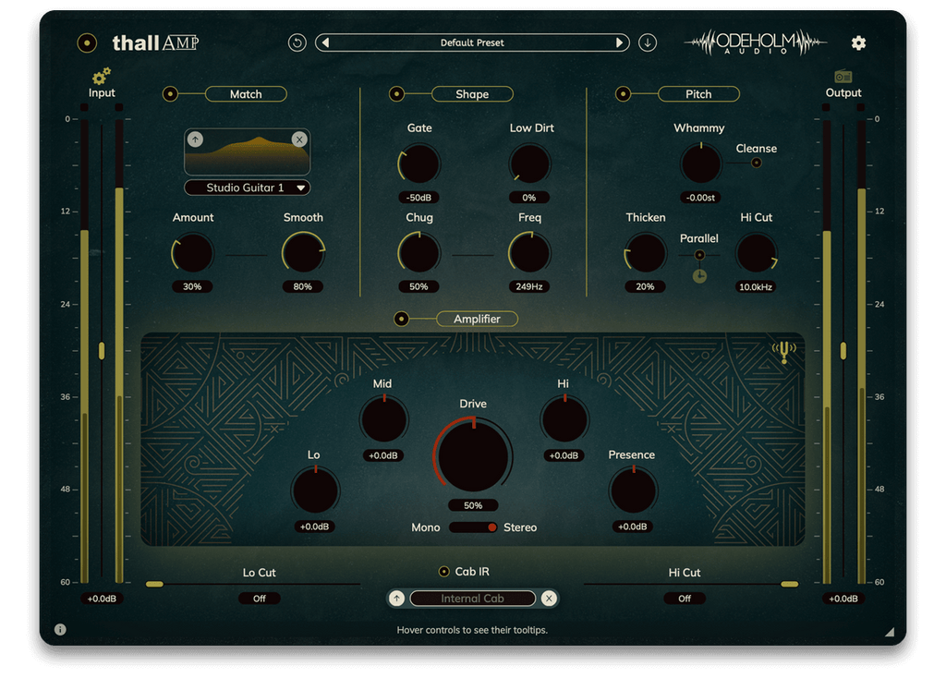The height and width of the screenshot is (678, 946).
Task: Click the tuning fork icon in the Amplifier panel
Action: (782, 353)
